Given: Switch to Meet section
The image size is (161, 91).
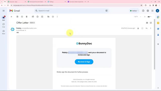Looking at the screenshot, I should [x=4, y=32].
